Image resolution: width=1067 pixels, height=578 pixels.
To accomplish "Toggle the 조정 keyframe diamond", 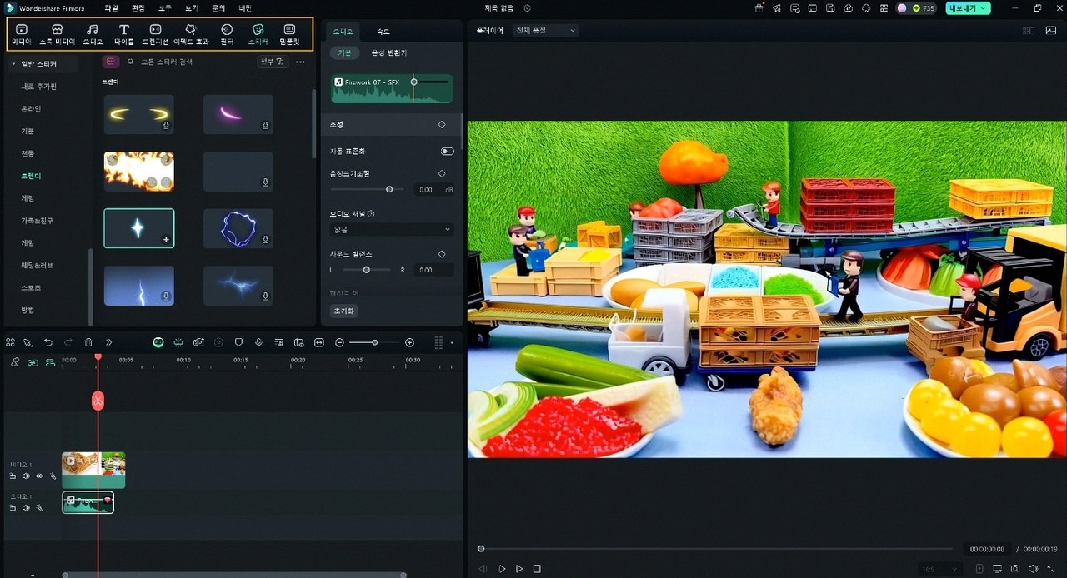I will click(x=442, y=125).
